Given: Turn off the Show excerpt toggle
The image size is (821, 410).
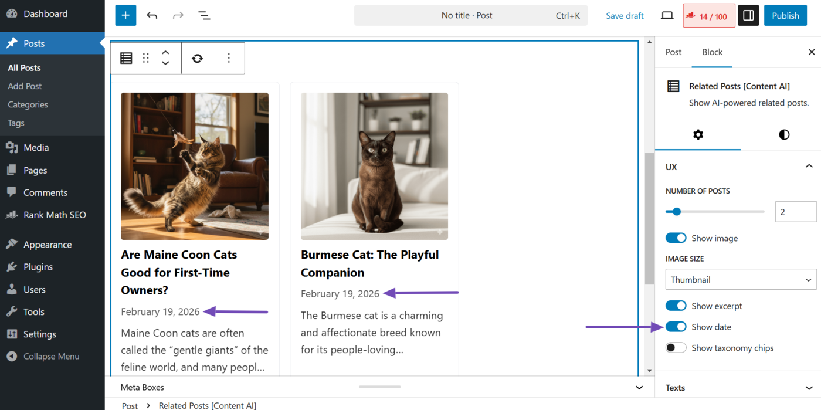Looking at the screenshot, I should pos(676,306).
